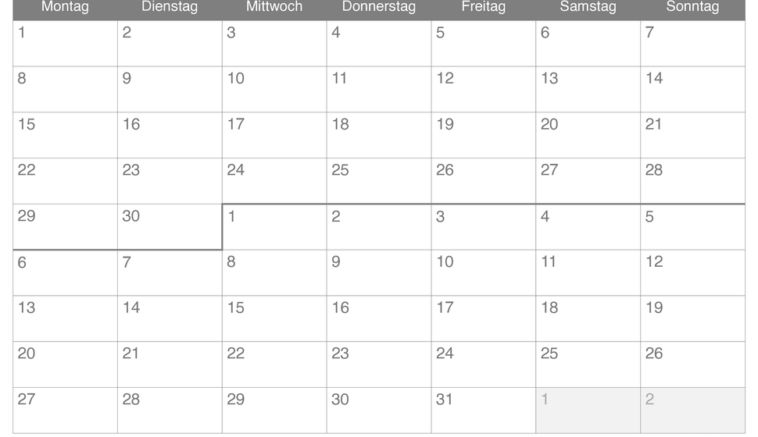Click Wednesday the 1st of the second month
The image size is (758, 437).
274,227
